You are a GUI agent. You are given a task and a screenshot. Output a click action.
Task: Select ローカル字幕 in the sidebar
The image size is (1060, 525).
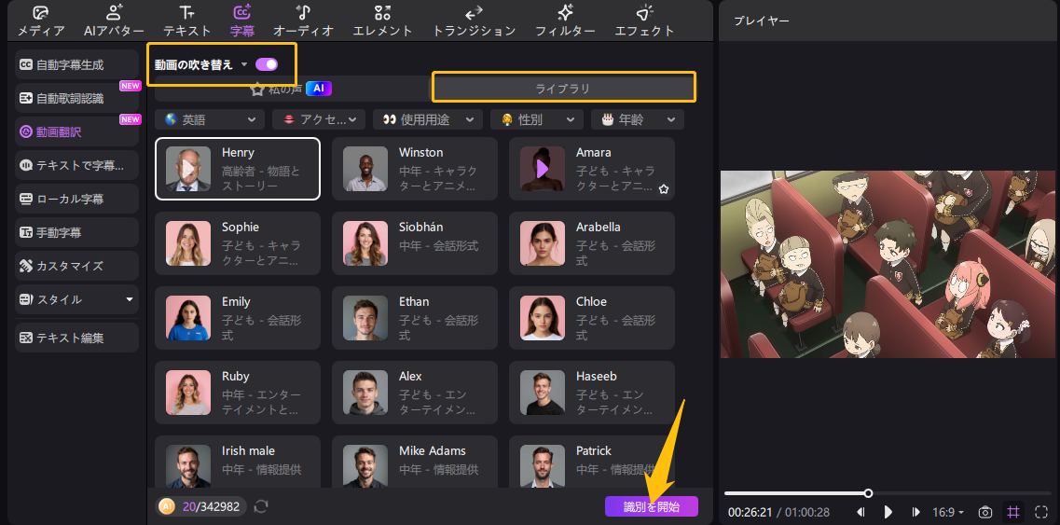click(76, 199)
